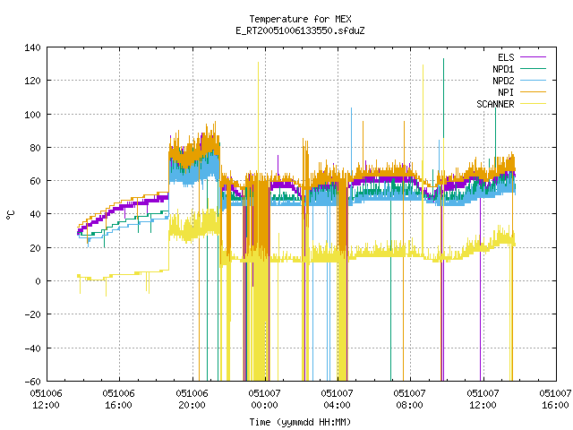The height and width of the screenshot is (430, 573).
Task: Click the x-axis tick label 051006 20:00
Action: pos(192,400)
